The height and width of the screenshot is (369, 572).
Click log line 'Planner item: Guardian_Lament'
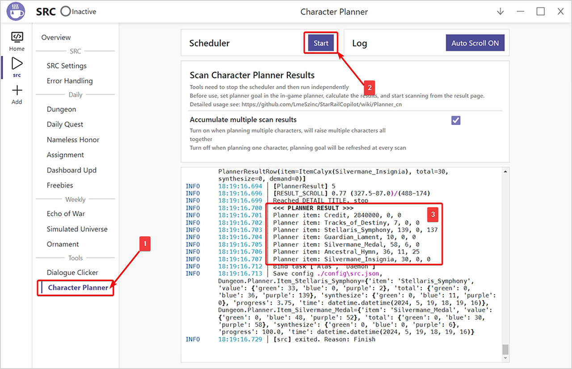(x=344, y=237)
